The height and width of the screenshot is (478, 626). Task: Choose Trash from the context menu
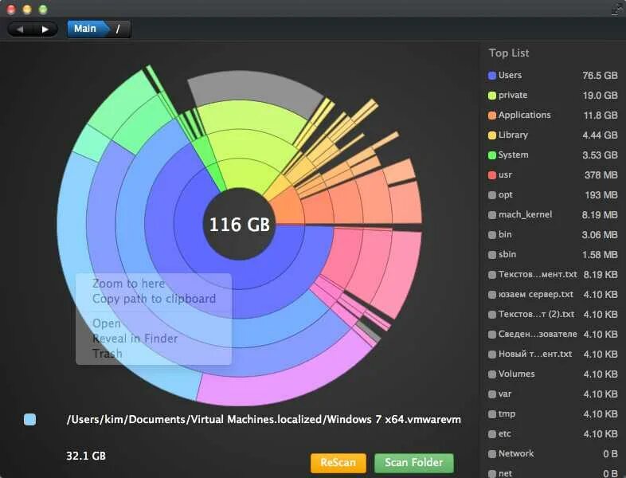pyautogui.click(x=107, y=354)
